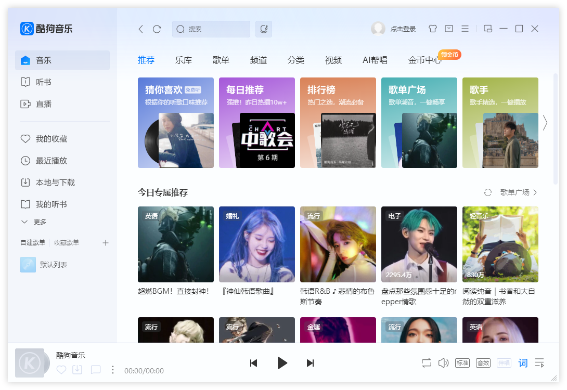Select the 自建歌单 tab
The width and height of the screenshot is (567, 390).
33,243
